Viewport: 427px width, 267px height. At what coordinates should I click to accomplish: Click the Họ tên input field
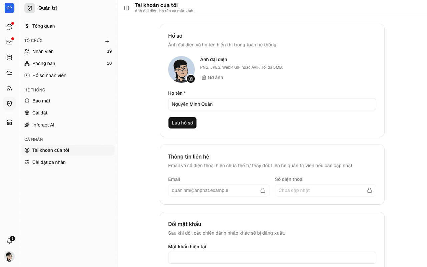tap(272, 104)
